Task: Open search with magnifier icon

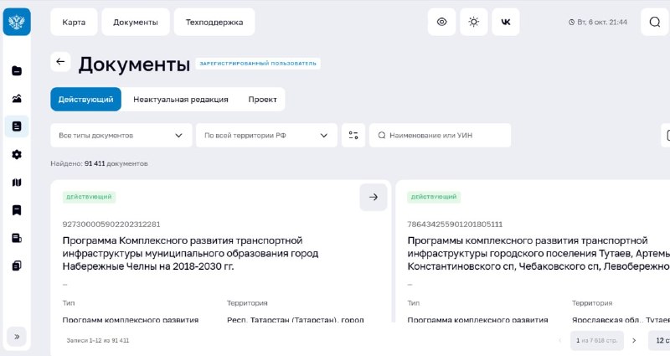Action: pyautogui.click(x=655, y=22)
